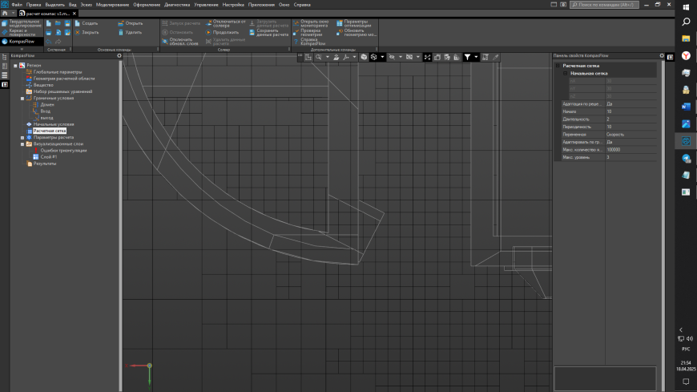
Task: Click Сохранить данные расчета icon
Action: [x=252, y=32]
